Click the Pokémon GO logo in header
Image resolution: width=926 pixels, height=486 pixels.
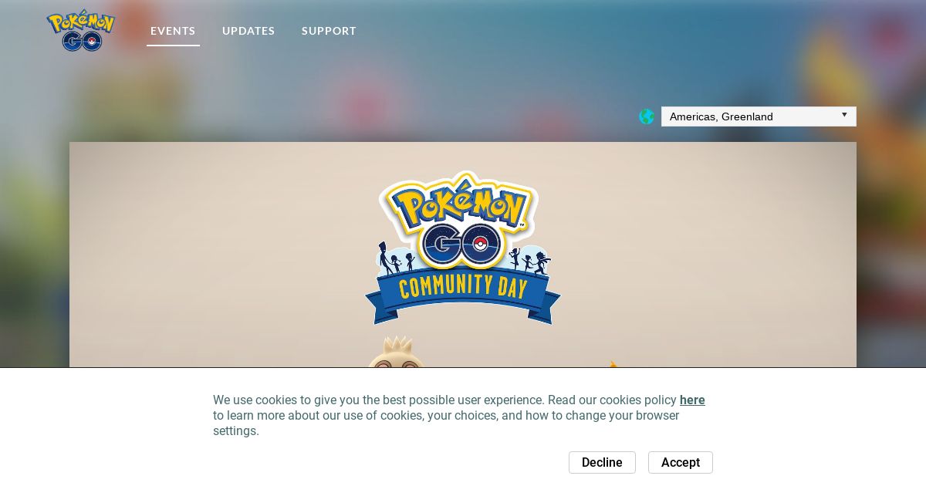click(x=81, y=31)
